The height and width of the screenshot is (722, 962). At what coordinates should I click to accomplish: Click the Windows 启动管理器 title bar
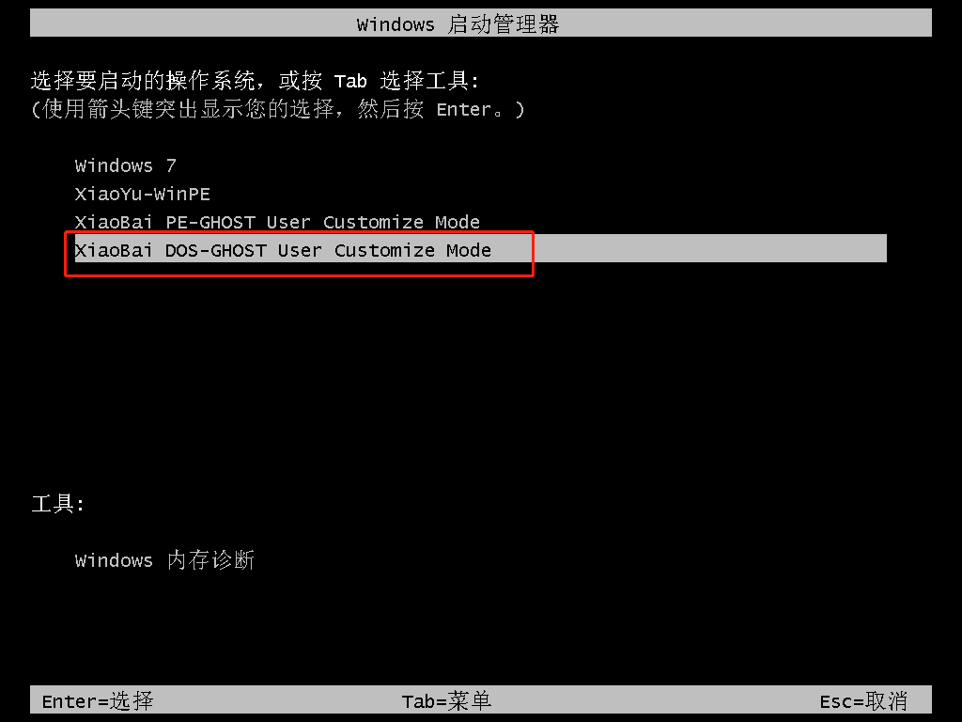[x=480, y=24]
